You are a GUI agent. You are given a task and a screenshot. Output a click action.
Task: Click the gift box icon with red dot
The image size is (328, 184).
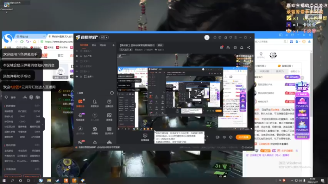pyautogui.click(x=221, y=47)
